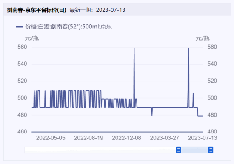The height and width of the screenshot is (164, 234).
Task: Click the second 560 spike near June 2023
Action: (x=188, y=48)
